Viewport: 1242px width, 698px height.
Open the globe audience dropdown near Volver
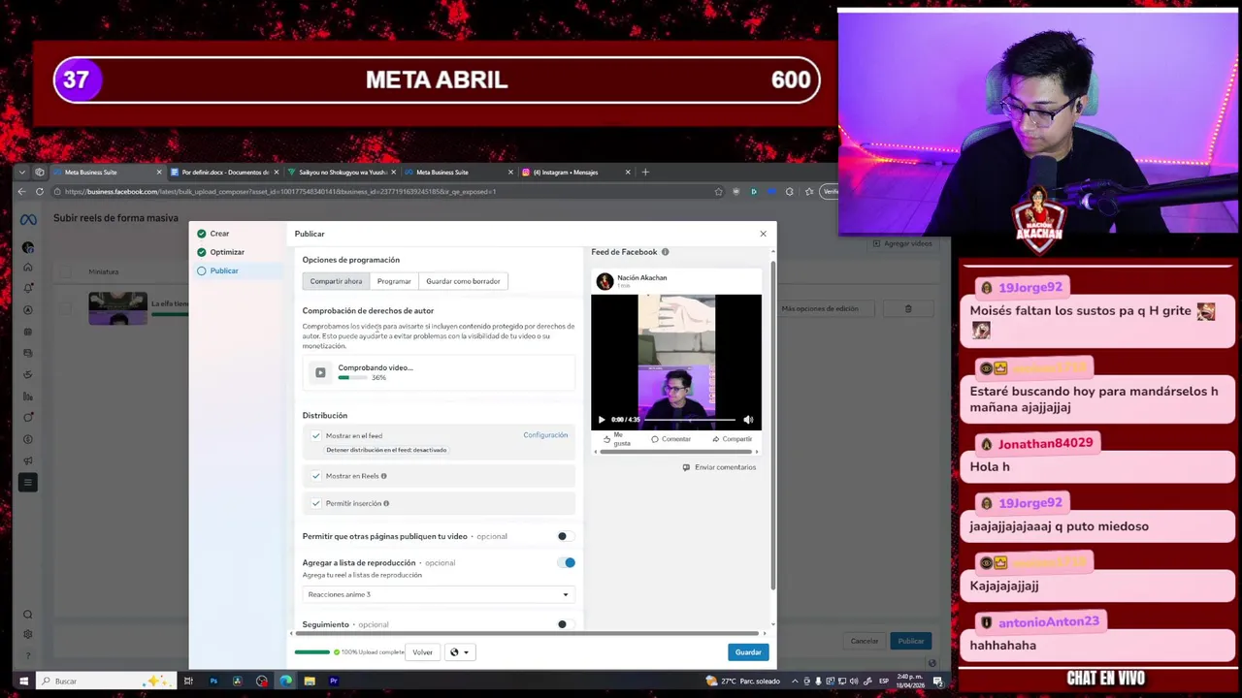click(x=459, y=652)
